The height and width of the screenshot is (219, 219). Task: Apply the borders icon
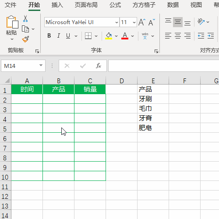88,36
